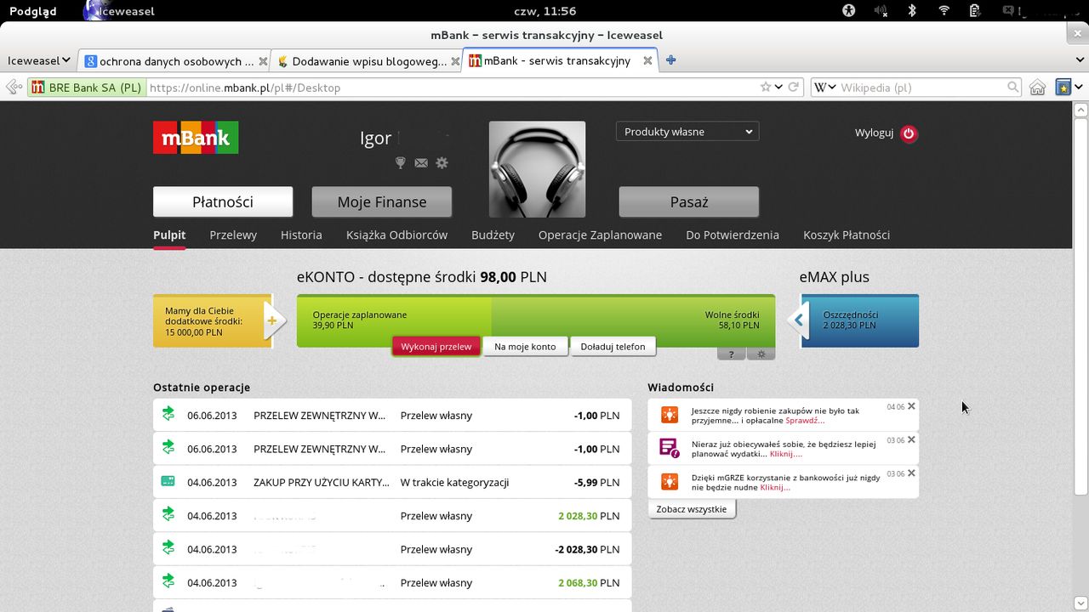Viewport: 1089px width, 612px height.
Task: Click the mBank logo
Action: [x=196, y=138]
